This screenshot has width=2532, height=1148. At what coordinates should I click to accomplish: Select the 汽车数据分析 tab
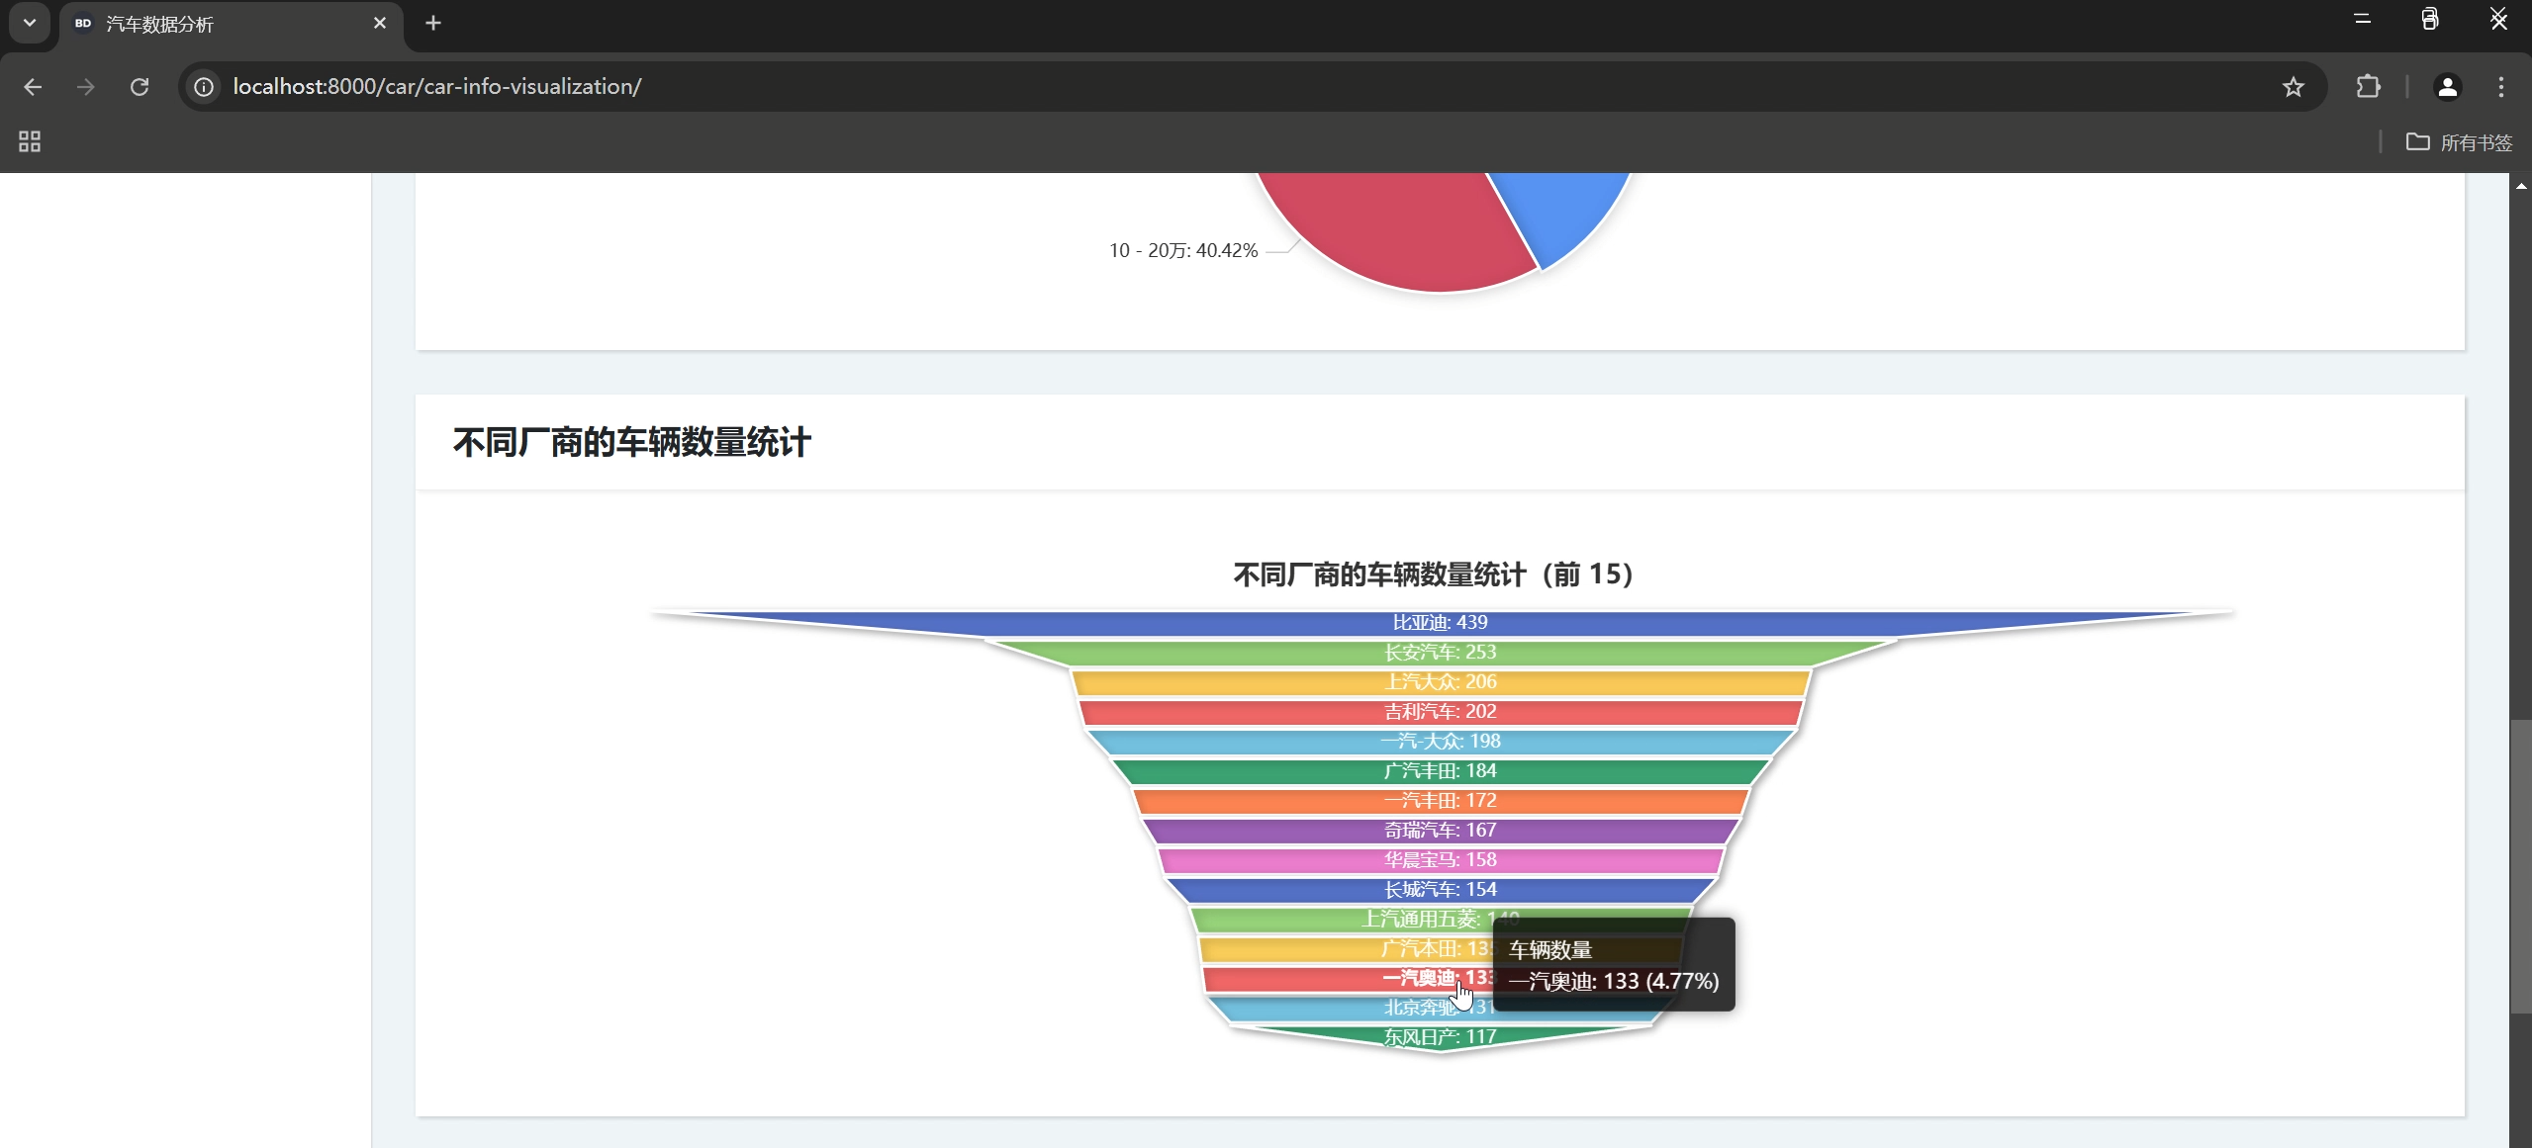[x=232, y=24]
